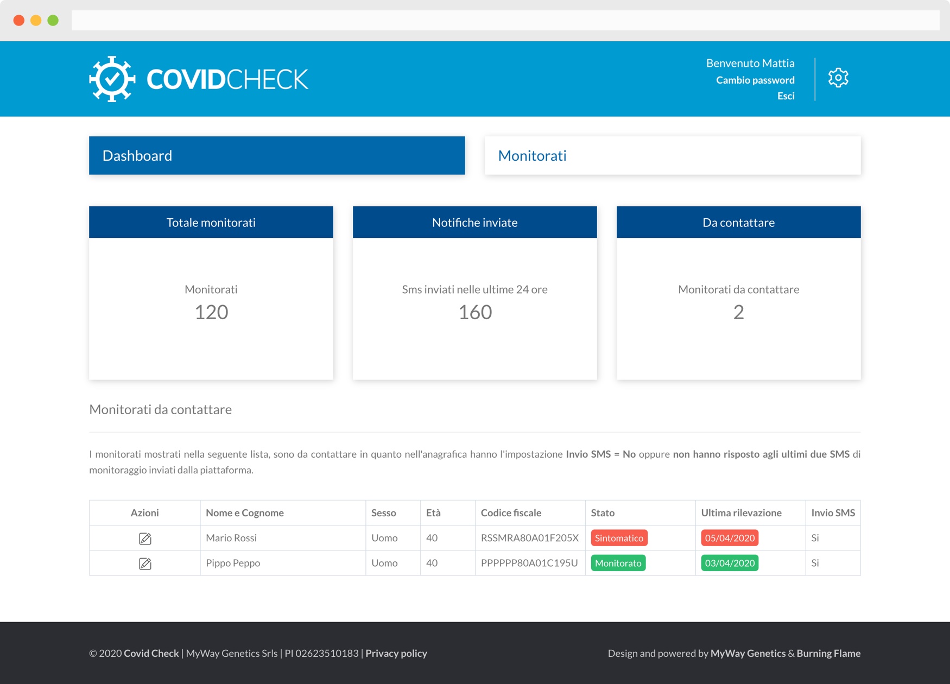The image size is (950, 684).
Task: Select the Totale monitorati card header
Action: [x=211, y=222]
